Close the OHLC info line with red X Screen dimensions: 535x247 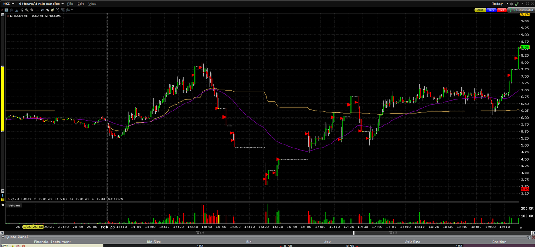tap(8, 199)
